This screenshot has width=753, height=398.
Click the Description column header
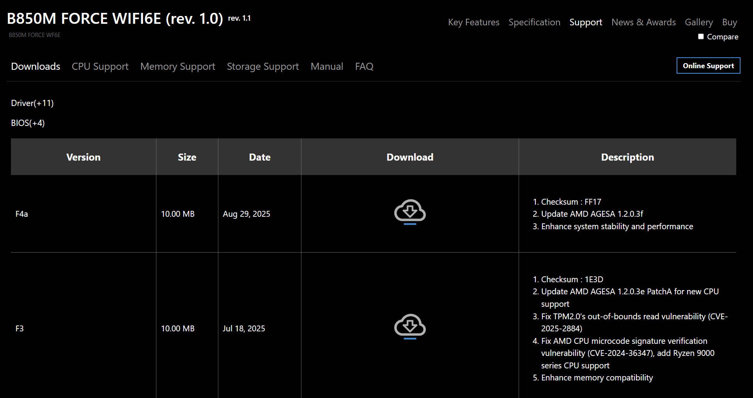[x=627, y=157]
